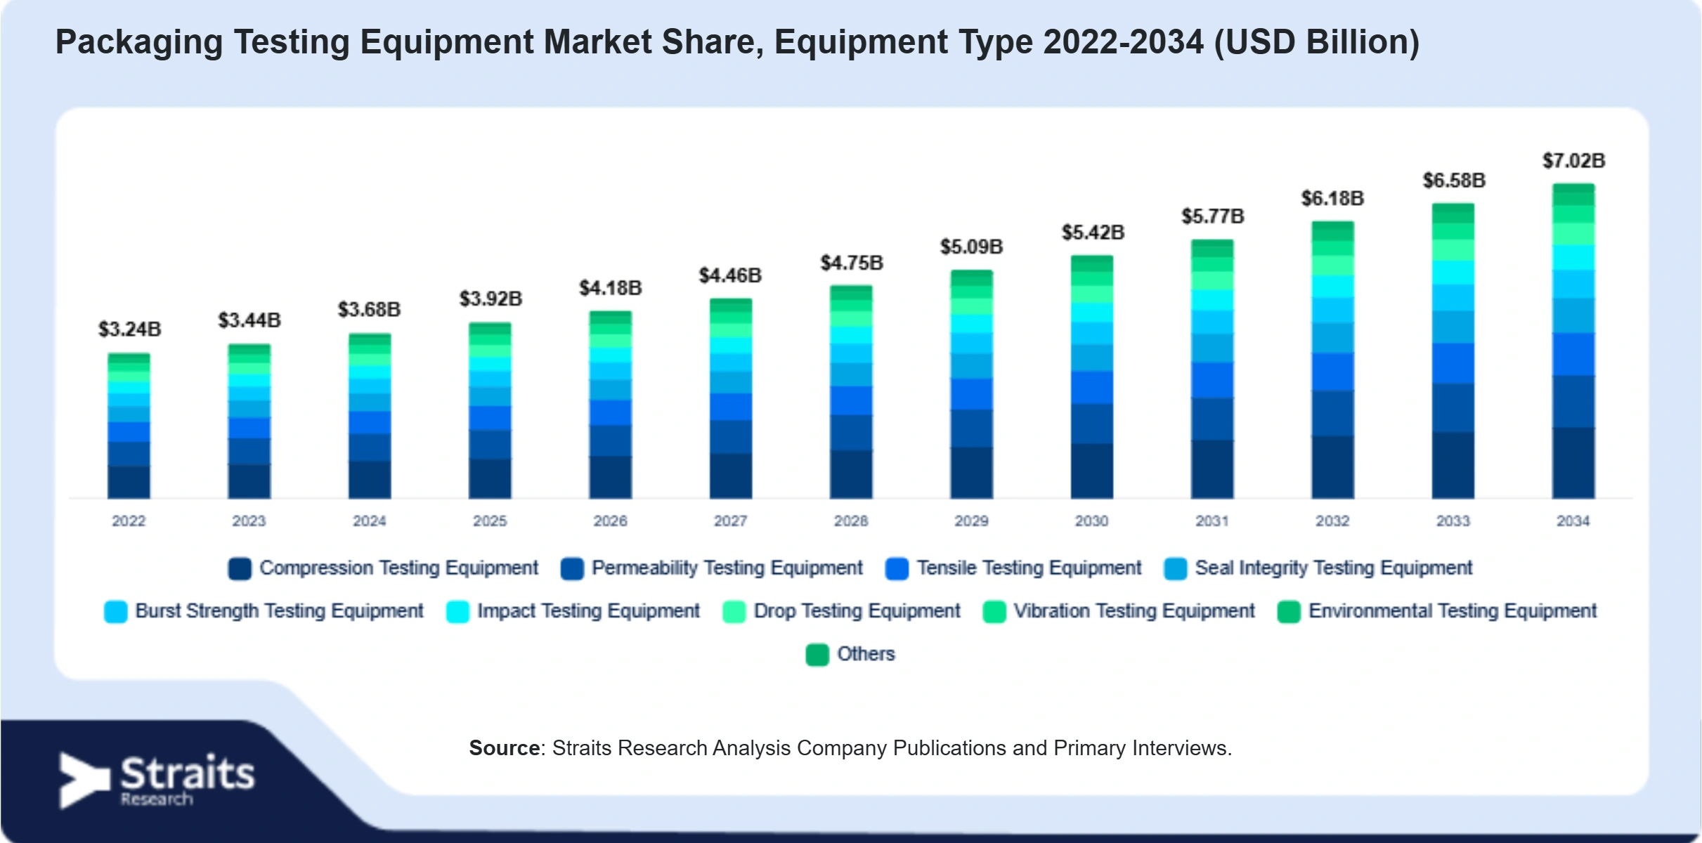Click the $5.42B value label

click(x=1093, y=233)
